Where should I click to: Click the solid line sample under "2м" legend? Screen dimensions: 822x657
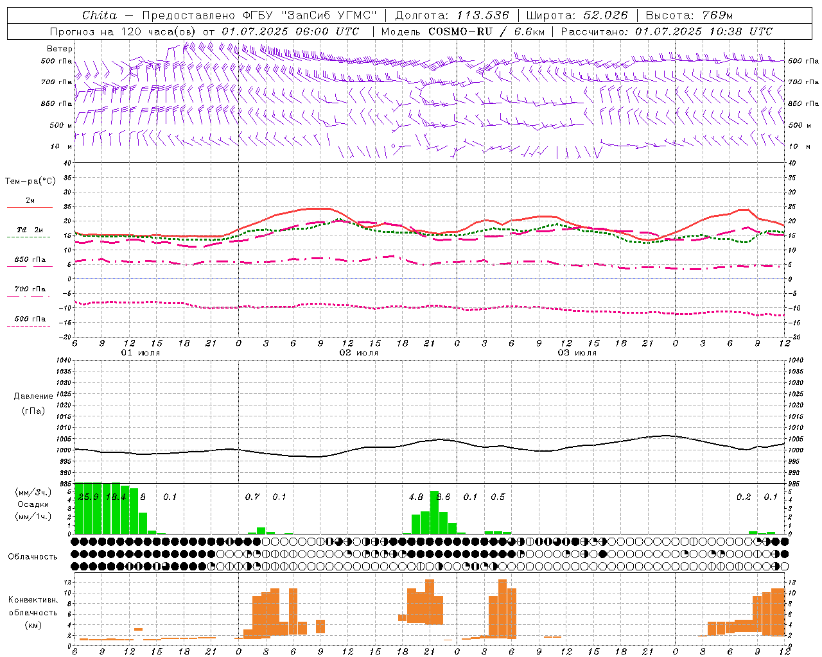click(30, 207)
